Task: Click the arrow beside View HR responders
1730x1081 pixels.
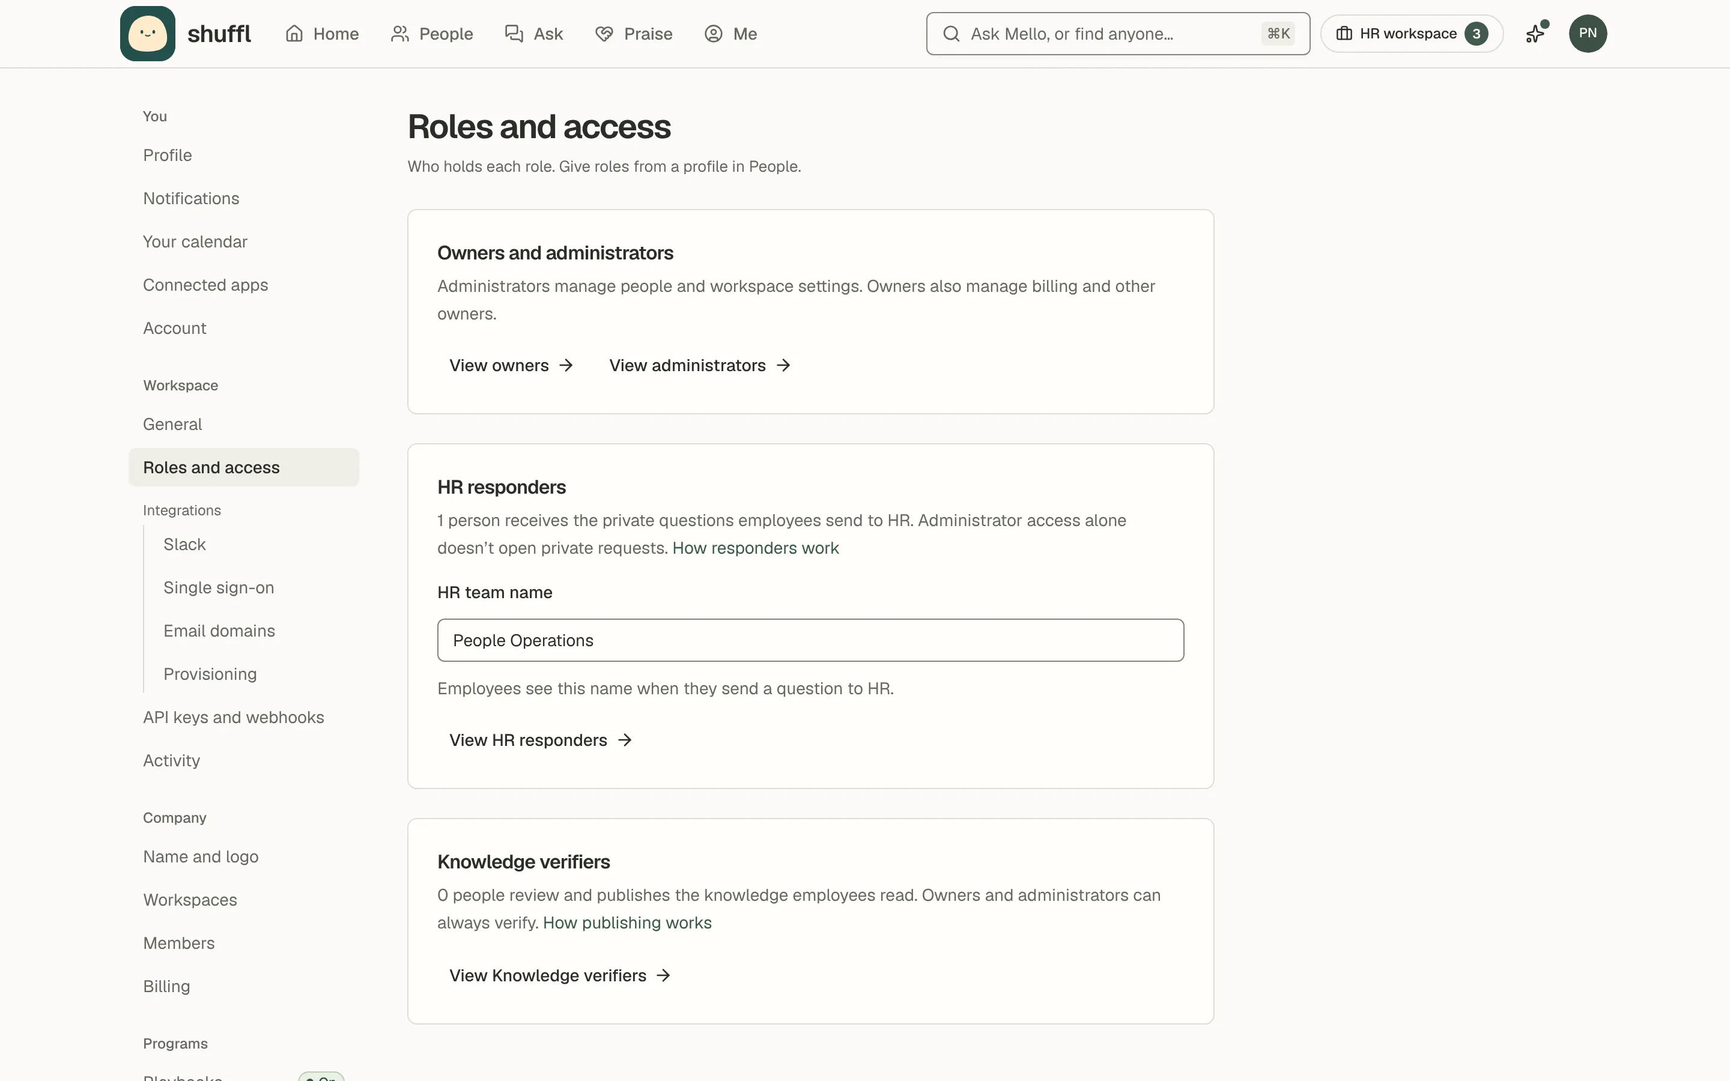Action: pos(625,740)
